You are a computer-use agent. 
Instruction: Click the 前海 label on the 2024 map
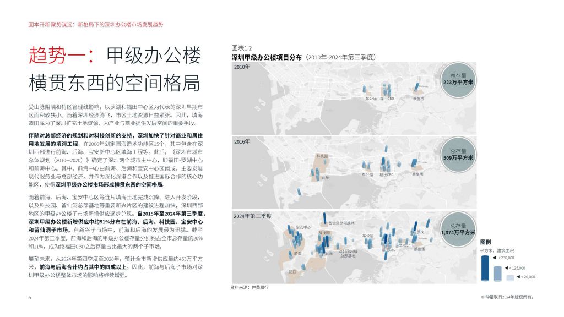297,254
